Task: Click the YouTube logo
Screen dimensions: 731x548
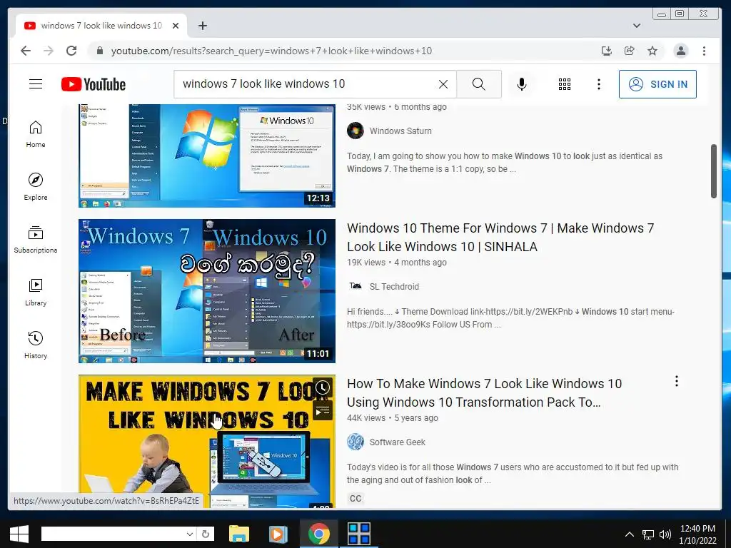Action: point(94,84)
